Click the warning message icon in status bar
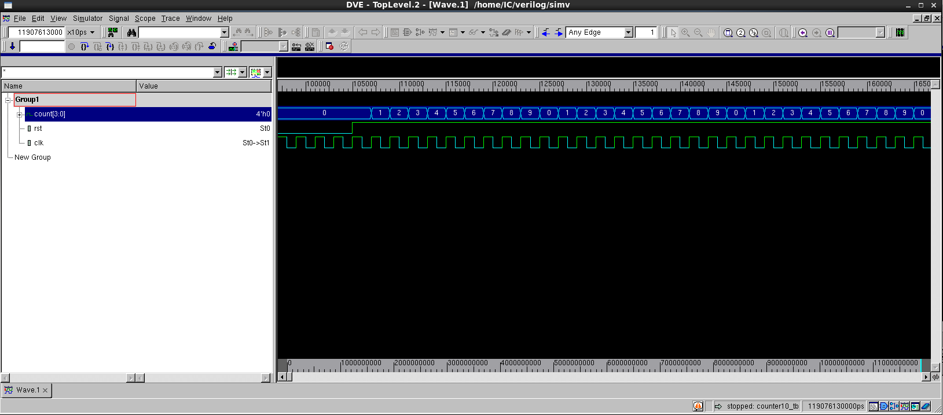 pyautogui.click(x=698, y=406)
